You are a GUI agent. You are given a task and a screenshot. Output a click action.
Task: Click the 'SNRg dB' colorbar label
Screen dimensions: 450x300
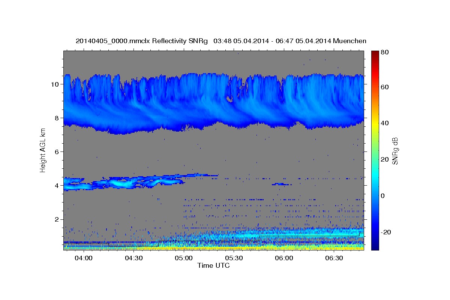pos(395,150)
